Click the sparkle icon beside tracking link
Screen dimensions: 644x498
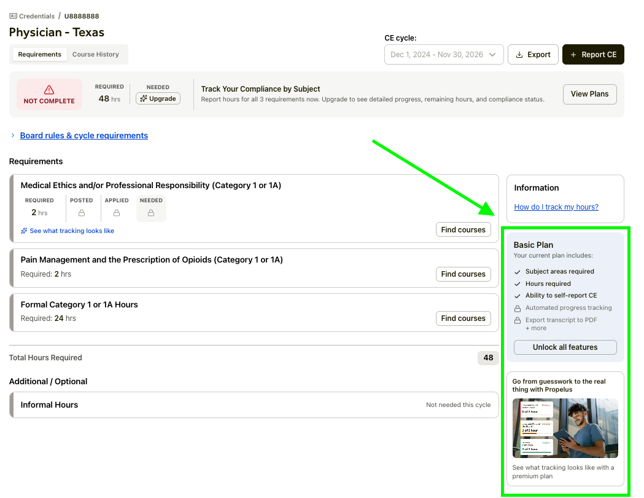(24, 231)
